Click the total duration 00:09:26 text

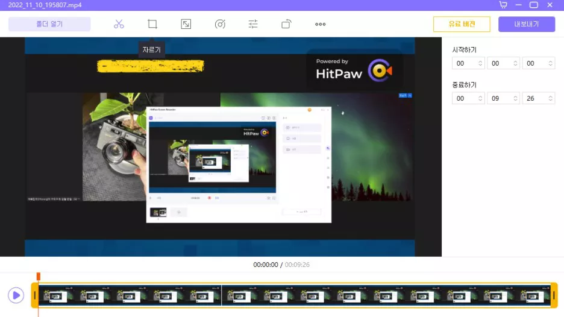297,265
